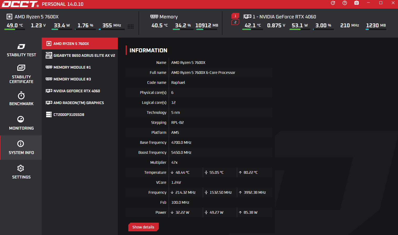Take a screenshot with the camera icon
Viewport: 398px width, 235px height.
click(357, 3)
